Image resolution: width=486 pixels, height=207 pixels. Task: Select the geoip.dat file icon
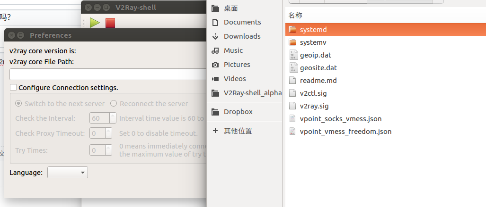(x=293, y=55)
